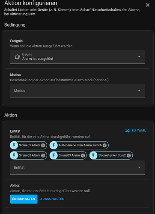The height and width of the screenshot is (214, 155).
Task: Click the bolt icon on Sirene03 Alarm
Action: tap(54, 155)
